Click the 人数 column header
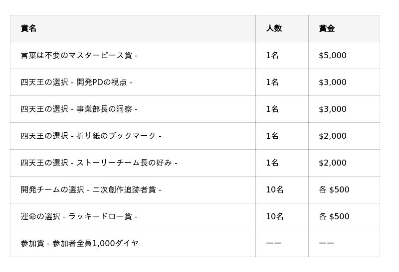 click(274, 28)
